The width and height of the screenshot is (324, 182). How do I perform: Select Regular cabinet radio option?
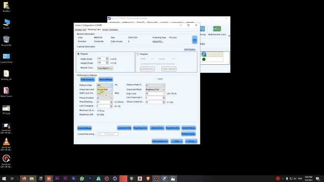pyautogui.click(x=78, y=54)
